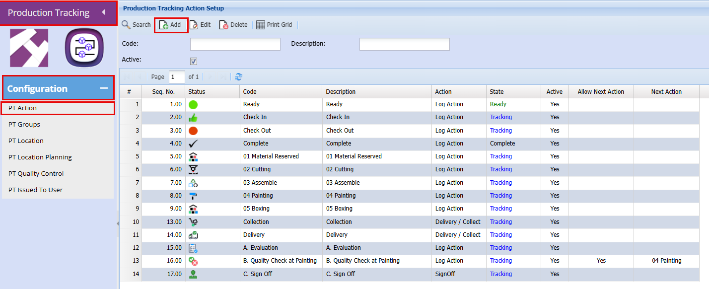
Task: Click truck status icon for Delivery
Action: pos(193,235)
